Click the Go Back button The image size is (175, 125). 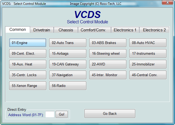[x=110, y=113]
